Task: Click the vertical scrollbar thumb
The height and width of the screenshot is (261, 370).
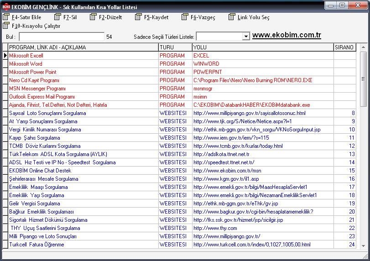Action: 364,79
